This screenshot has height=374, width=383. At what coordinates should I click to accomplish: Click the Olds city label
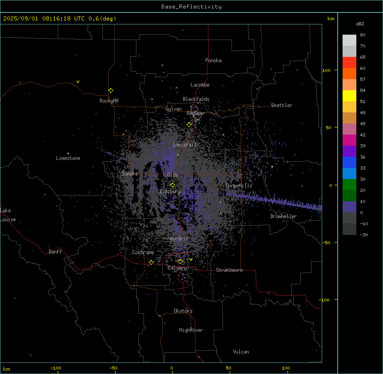coord(172,175)
